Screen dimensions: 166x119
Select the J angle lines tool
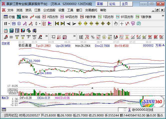coord(133,37)
